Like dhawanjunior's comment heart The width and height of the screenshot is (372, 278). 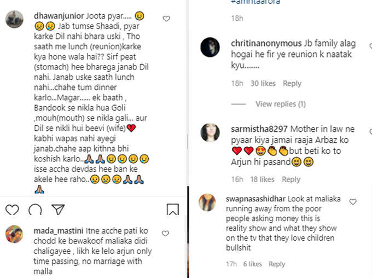coord(166,19)
